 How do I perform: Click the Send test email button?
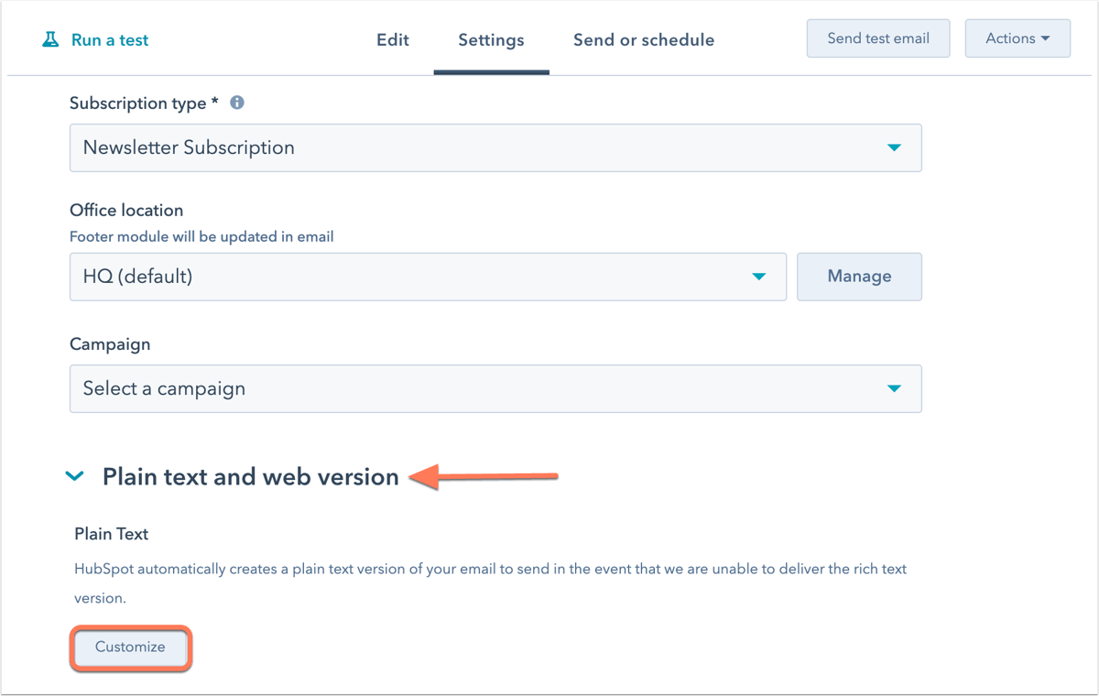tap(877, 38)
